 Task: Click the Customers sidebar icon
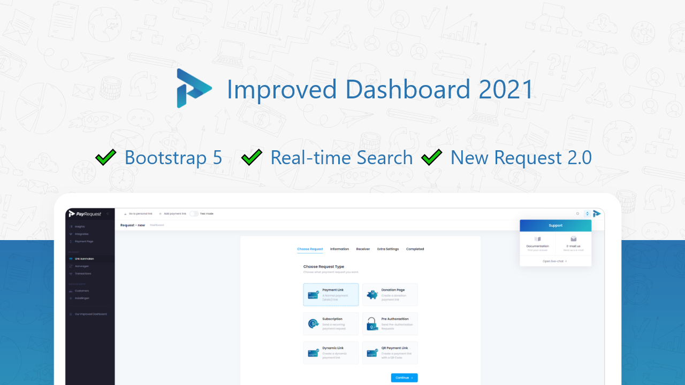pos(71,291)
